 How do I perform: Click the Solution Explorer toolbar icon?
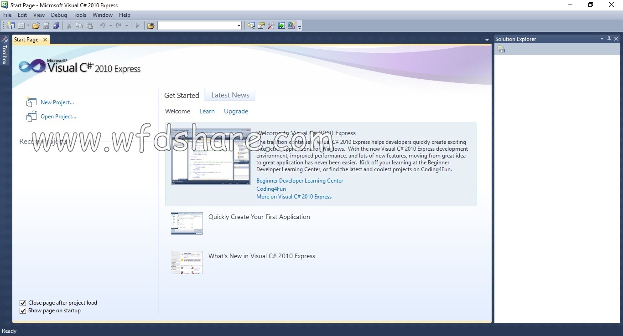251,25
